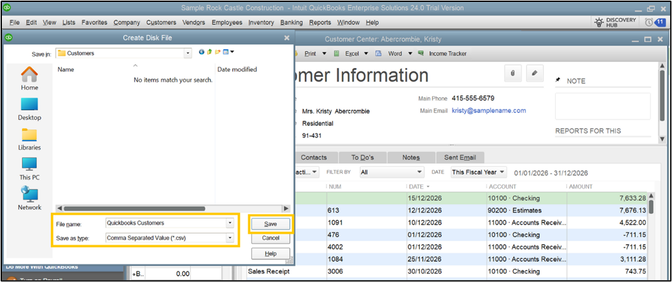
Task: Go to Home in the save dialog sidebar
Action: tap(29, 79)
